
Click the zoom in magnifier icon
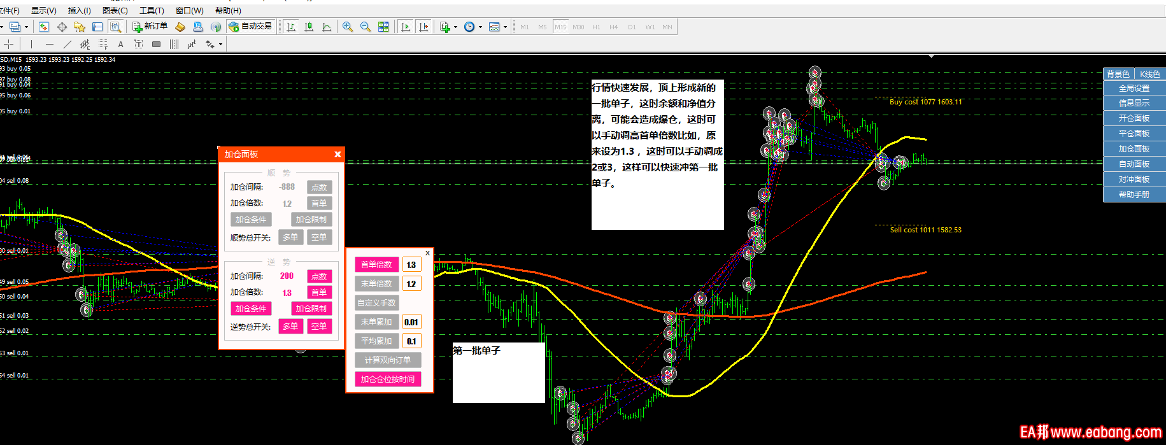click(347, 27)
